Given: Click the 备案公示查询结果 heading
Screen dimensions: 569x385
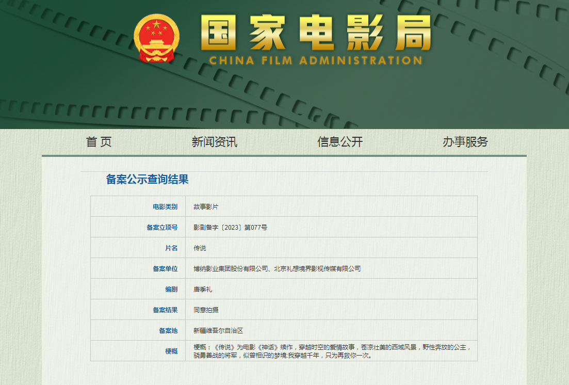Looking at the screenshot, I should 147,180.
